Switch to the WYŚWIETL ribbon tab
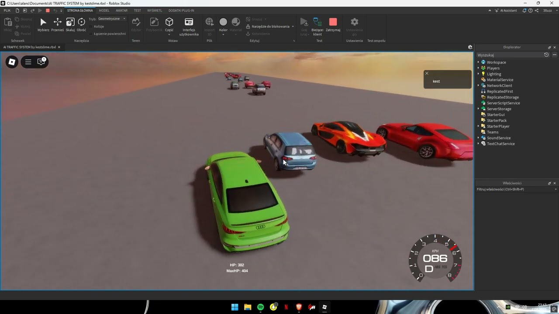The width and height of the screenshot is (559, 314). [155, 10]
